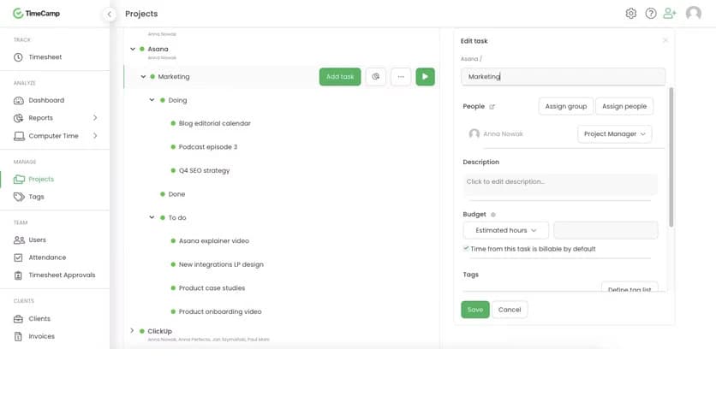Screen dimensions: 716x414
Task: Open help question mark icon
Action: click(x=651, y=13)
